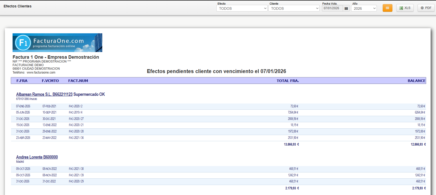Click the due date 13-ENE-2022

click(x=49, y=125)
